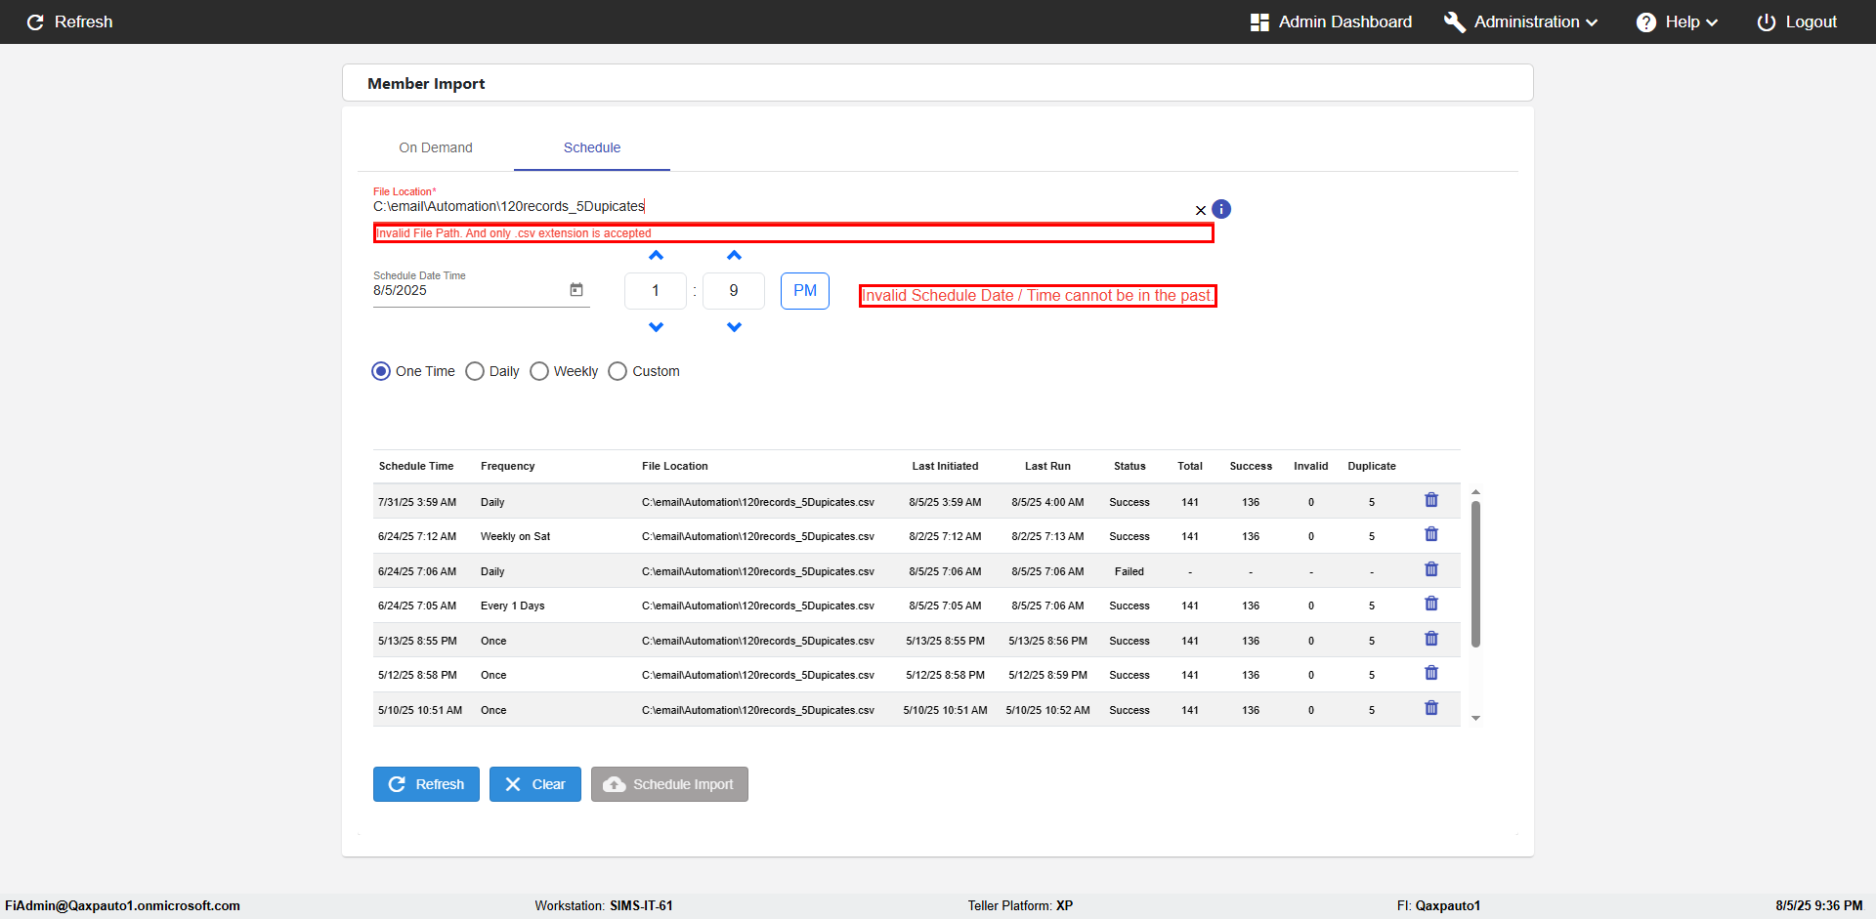
Task: Select the Daily frequency option
Action: click(x=475, y=371)
